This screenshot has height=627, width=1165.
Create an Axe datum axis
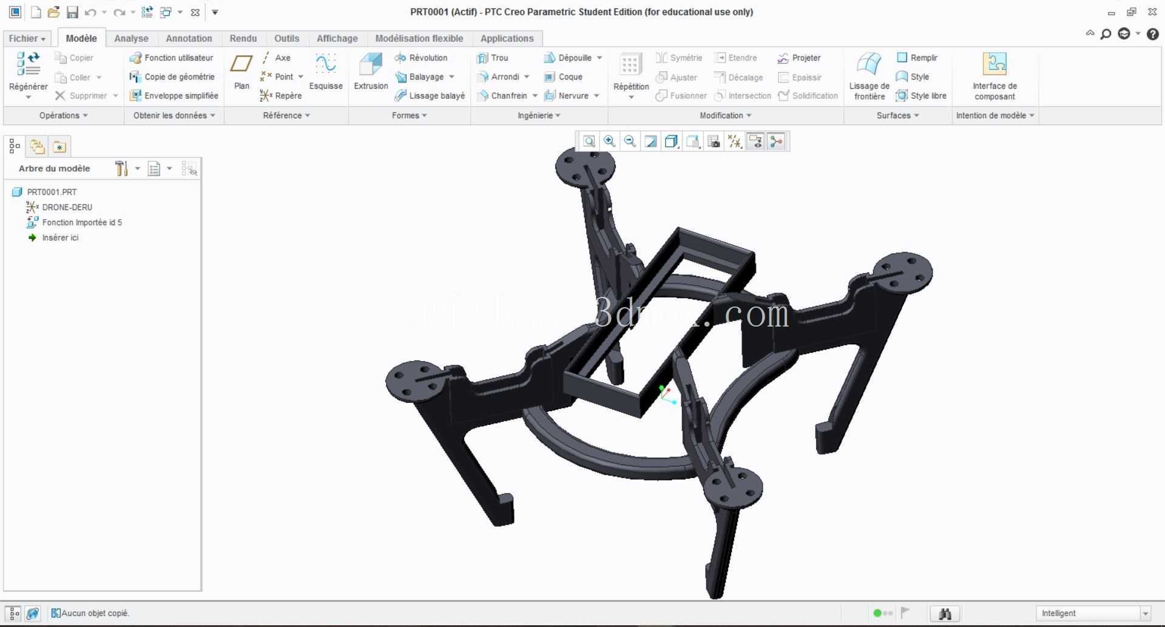tap(276, 58)
